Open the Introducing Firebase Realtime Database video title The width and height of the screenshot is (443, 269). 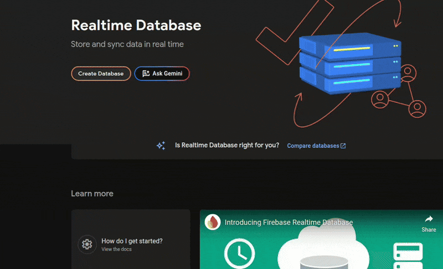289,223
